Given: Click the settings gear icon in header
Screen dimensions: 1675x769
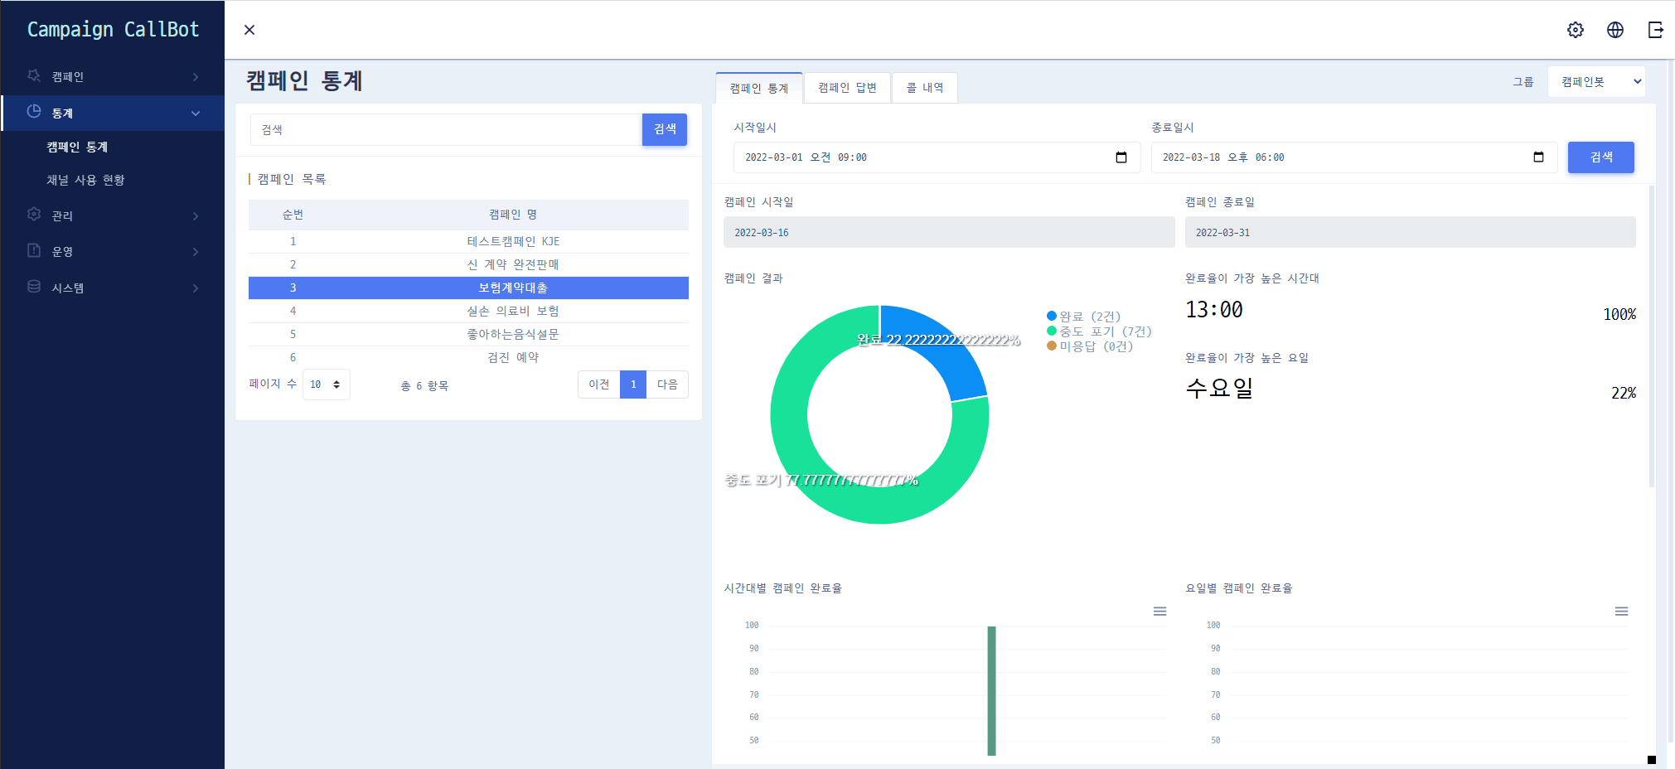Looking at the screenshot, I should click(1575, 30).
